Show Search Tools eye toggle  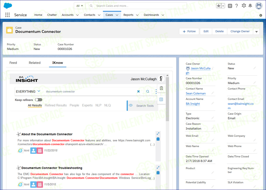tap(131, 105)
